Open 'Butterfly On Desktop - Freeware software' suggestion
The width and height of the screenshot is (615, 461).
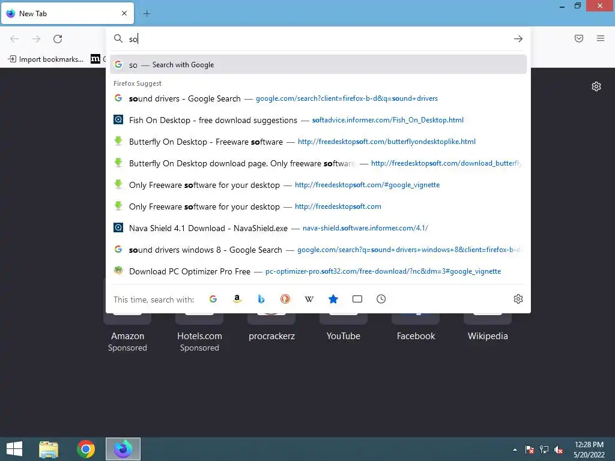pos(318,142)
